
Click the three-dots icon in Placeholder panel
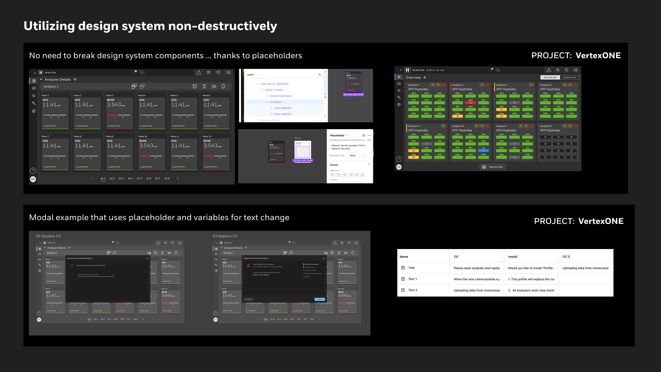369,135
